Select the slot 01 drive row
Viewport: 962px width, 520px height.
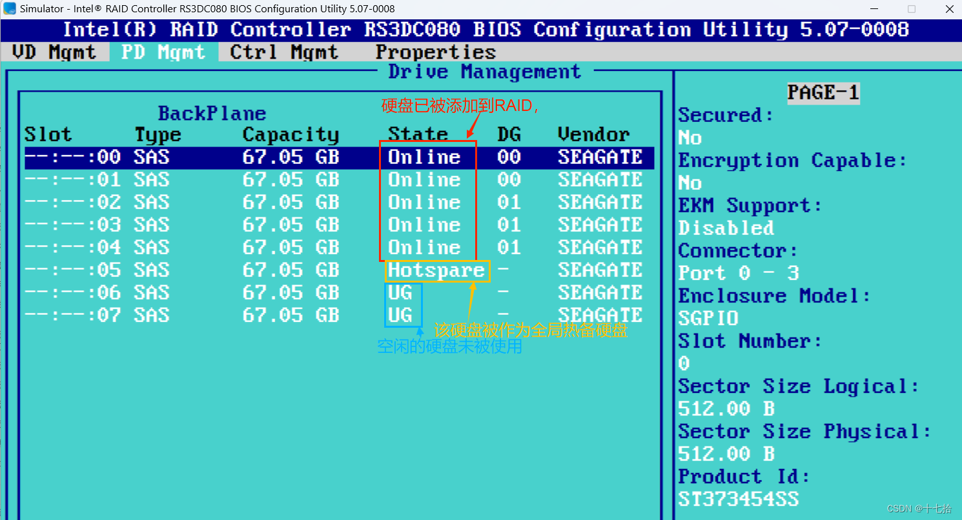click(x=339, y=180)
